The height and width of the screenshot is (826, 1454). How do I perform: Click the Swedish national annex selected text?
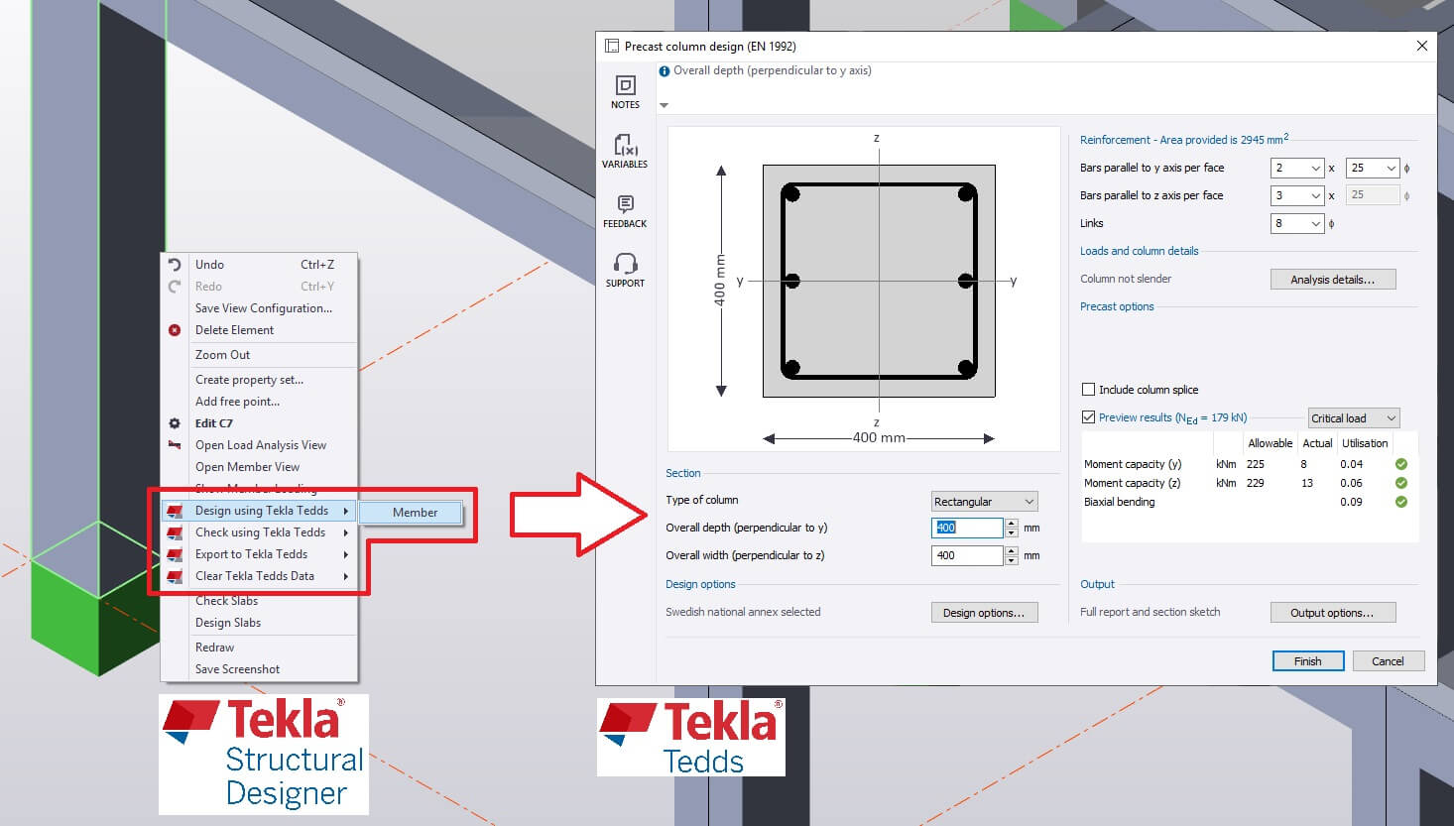[x=743, y=612]
